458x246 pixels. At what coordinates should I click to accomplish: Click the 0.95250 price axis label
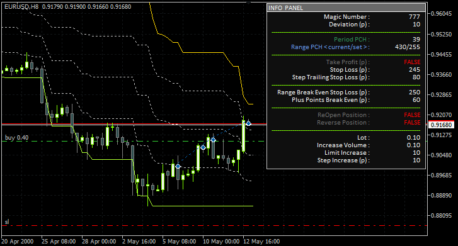pos(442,35)
